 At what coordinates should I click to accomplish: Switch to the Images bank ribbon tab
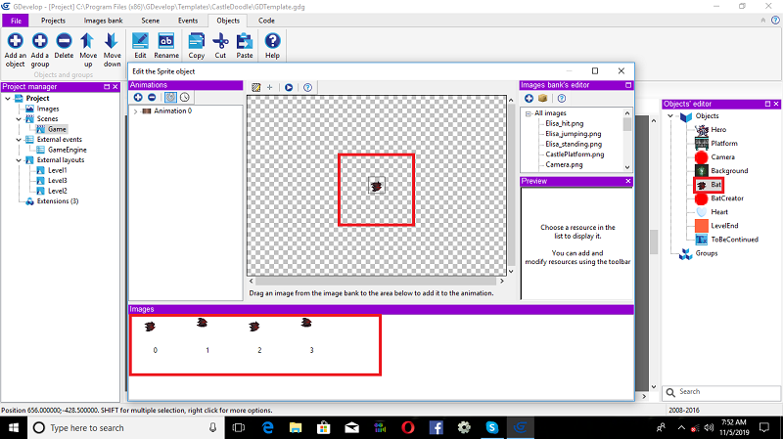pos(103,21)
